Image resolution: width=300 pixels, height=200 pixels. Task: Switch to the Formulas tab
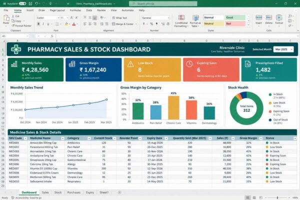[x=75, y=10]
